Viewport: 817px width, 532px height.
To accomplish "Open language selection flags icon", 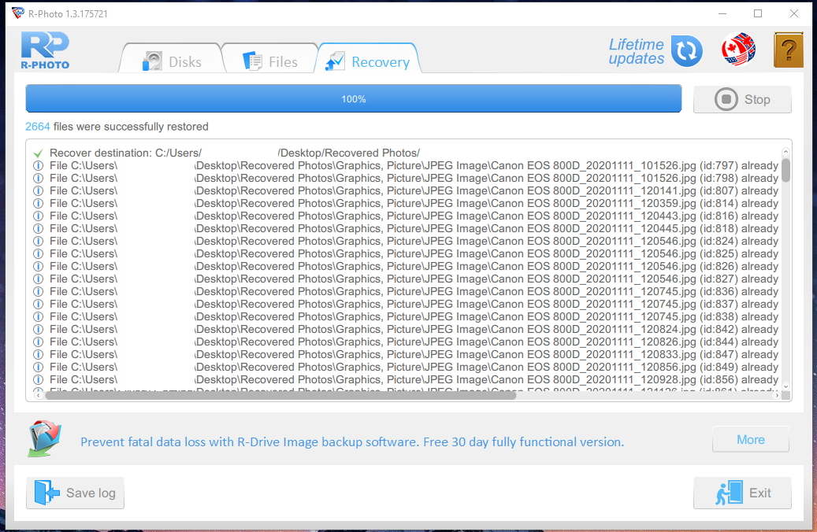I will pos(738,50).
